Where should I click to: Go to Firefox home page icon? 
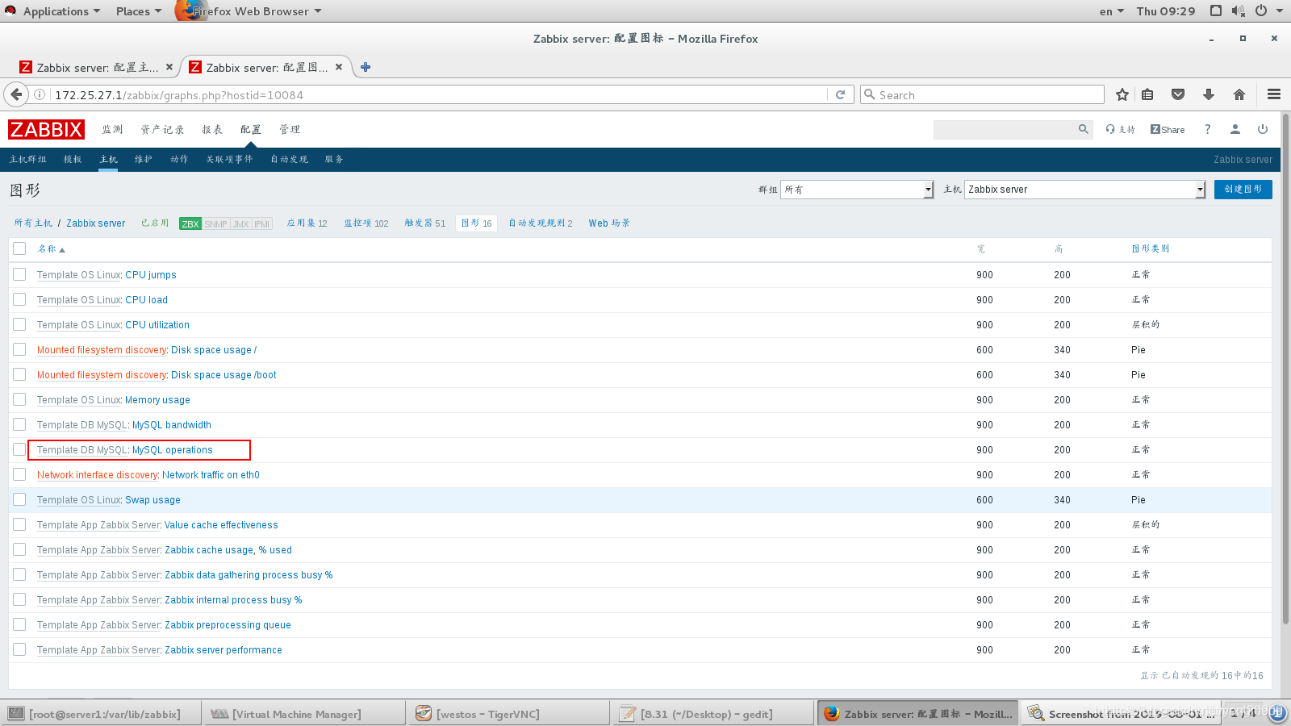pyautogui.click(x=1239, y=94)
